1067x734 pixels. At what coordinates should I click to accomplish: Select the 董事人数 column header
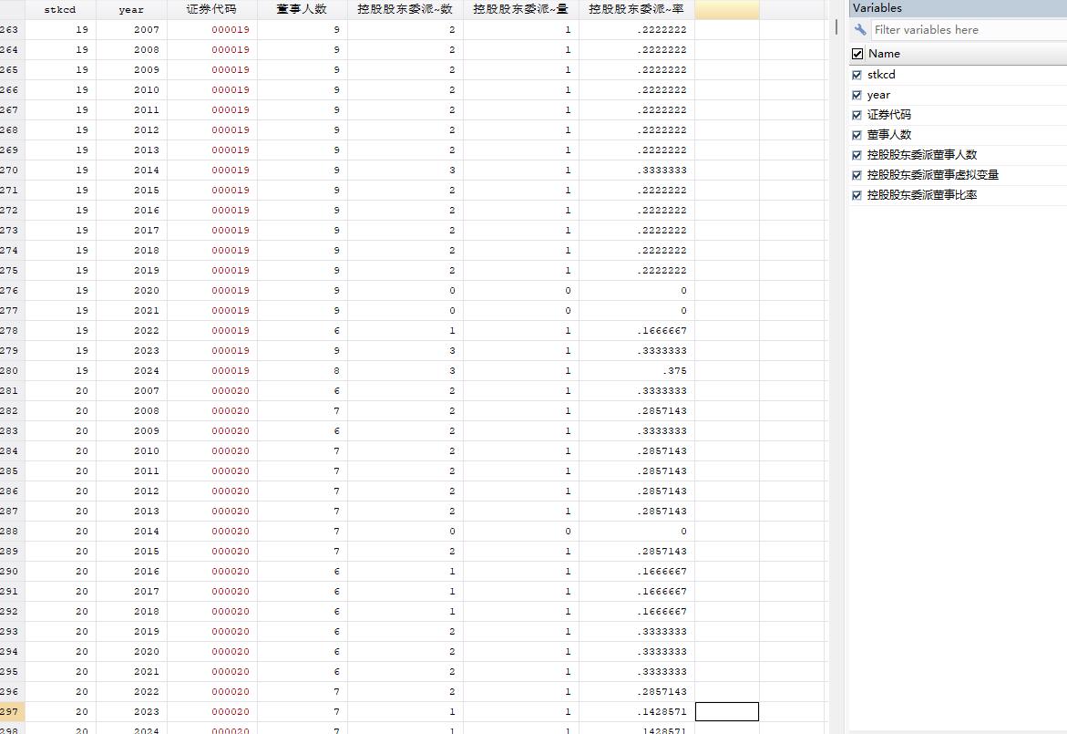coord(303,9)
